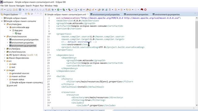Click the red outlined circle toolbar icon
The image size is (198, 111).
tap(145, 10)
